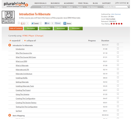Play the Introductin To Hibernate module
The height and width of the screenshot is (119, 138).
point(10,45)
